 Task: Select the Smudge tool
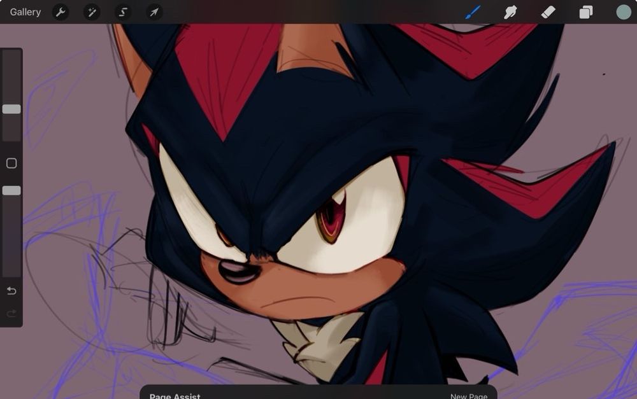coord(510,12)
